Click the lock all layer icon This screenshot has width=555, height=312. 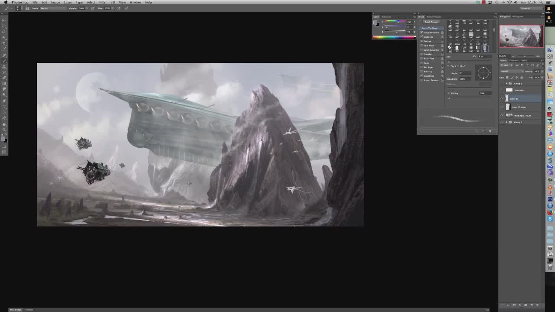click(521, 78)
